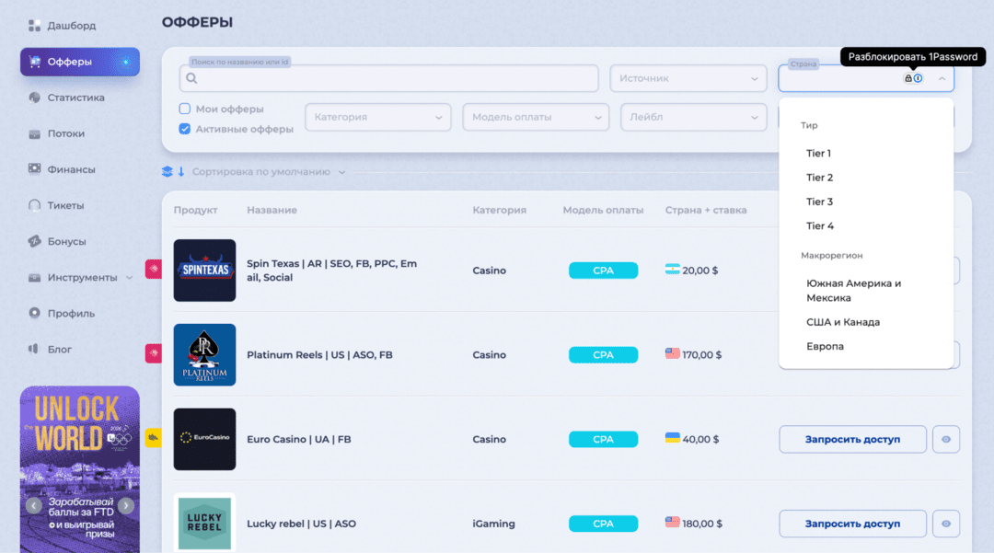The image size is (994, 553).
Task: Open the Источник dropdown
Action: point(688,78)
